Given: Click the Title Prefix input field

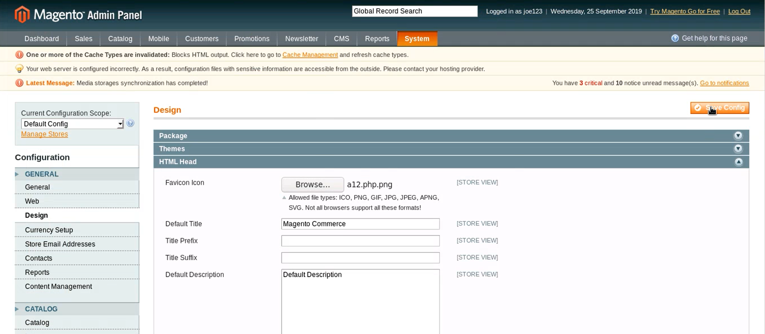Looking at the screenshot, I should pos(360,241).
